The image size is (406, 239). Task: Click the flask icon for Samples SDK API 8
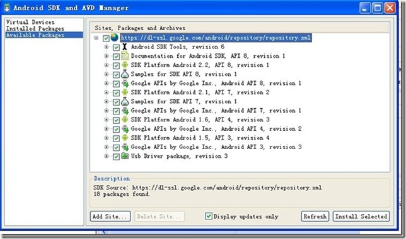click(x=125, y=74)
